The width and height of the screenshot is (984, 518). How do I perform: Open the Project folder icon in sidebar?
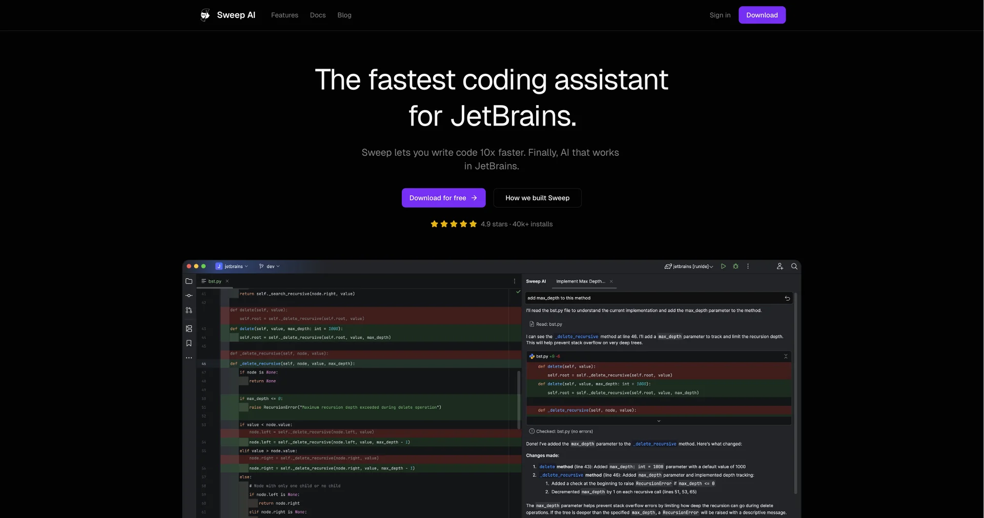point(189,281)
